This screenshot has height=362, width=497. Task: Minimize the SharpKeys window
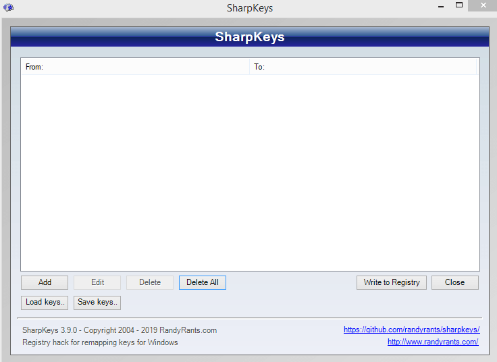coord(441,6)
